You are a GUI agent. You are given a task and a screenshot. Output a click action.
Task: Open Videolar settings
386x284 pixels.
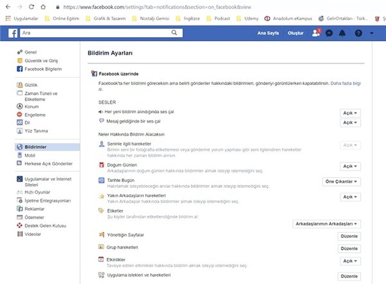pyautogui.click(x=29, y=234)
